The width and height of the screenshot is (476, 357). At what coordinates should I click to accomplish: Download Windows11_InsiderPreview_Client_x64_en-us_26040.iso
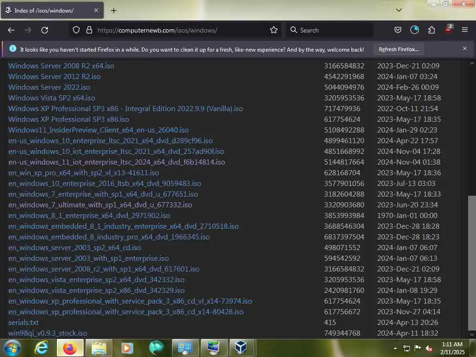pos(99,130)
